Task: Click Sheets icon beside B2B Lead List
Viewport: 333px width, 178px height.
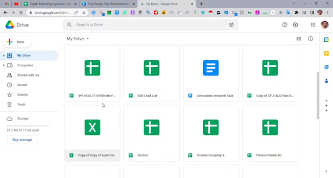Action: (131, 96)
